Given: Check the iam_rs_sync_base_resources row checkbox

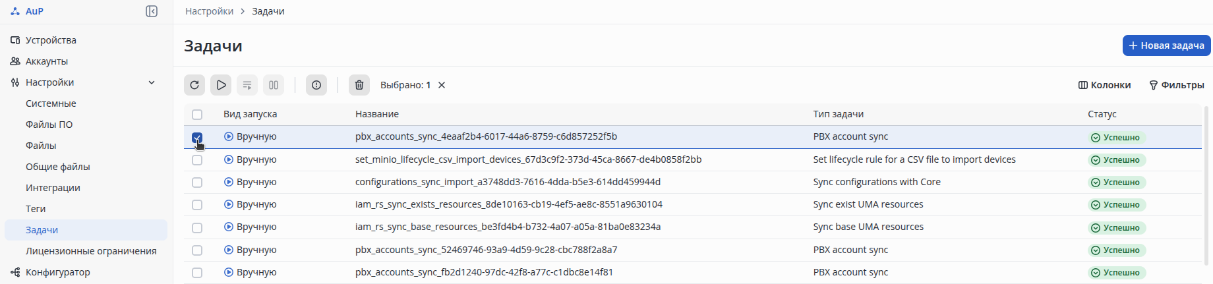Looking at the screenshot, I should click(197, 228).
